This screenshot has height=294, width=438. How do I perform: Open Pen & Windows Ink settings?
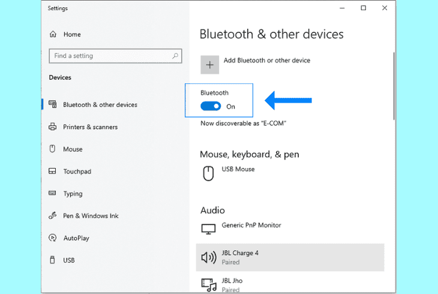click(91, 216)
